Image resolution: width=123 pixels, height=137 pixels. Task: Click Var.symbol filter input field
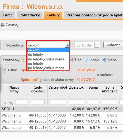tap(58, 102)
